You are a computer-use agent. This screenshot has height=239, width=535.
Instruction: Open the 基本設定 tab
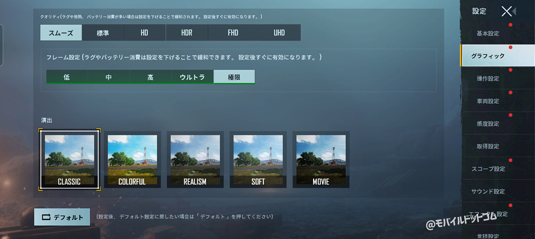click(x=488, y=34)
